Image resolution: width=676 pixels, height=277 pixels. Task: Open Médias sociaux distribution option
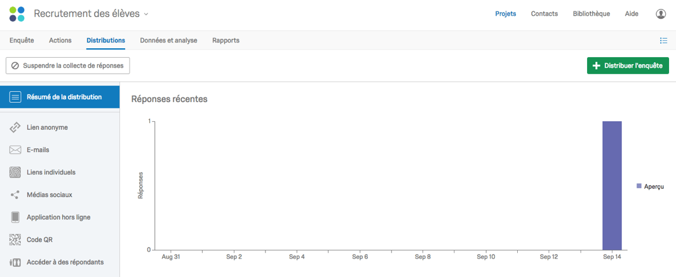(60, 195)
